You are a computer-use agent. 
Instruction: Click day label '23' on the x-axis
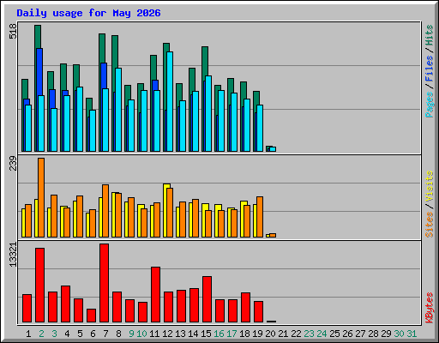point(309,334)
